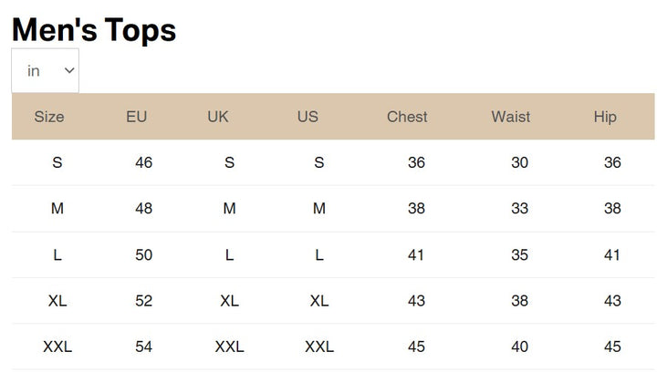Click EU size 48 cell
The height and width of the screenshot is (383, 657).
144,209
